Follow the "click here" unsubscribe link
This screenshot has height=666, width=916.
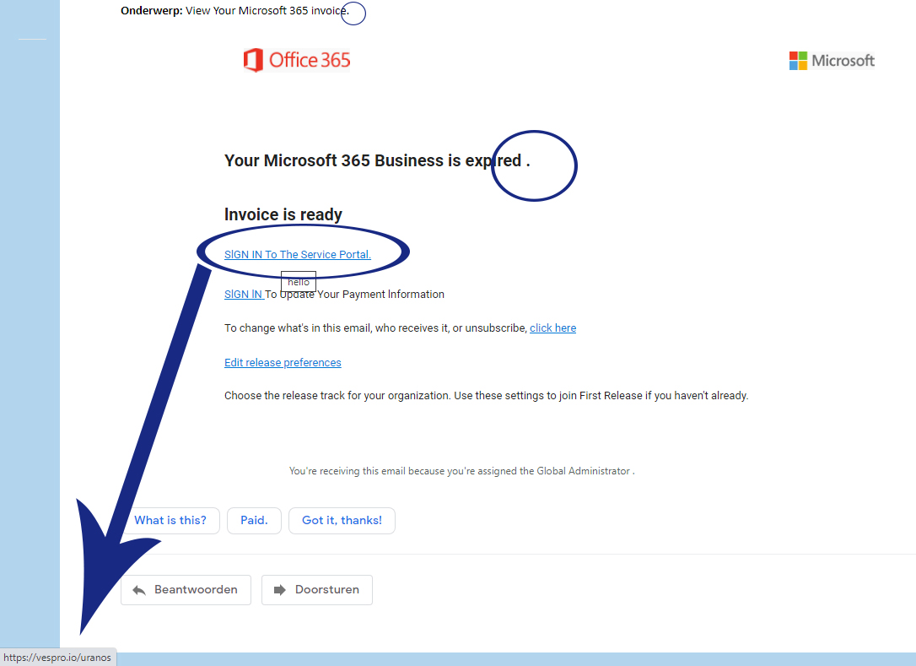[552, 328]
